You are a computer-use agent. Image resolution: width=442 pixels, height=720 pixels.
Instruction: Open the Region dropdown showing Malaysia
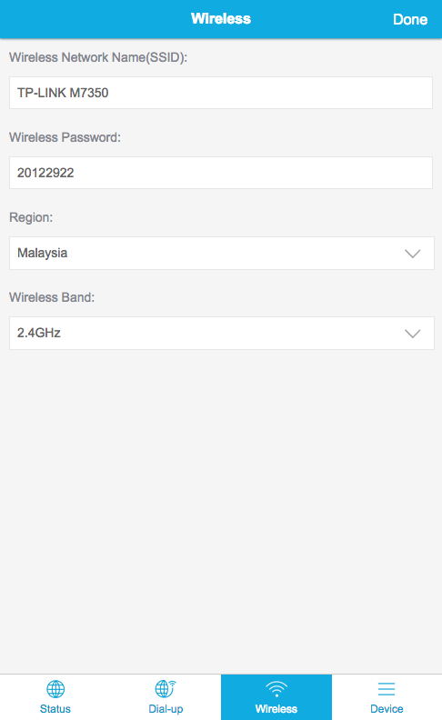(222, 253)
